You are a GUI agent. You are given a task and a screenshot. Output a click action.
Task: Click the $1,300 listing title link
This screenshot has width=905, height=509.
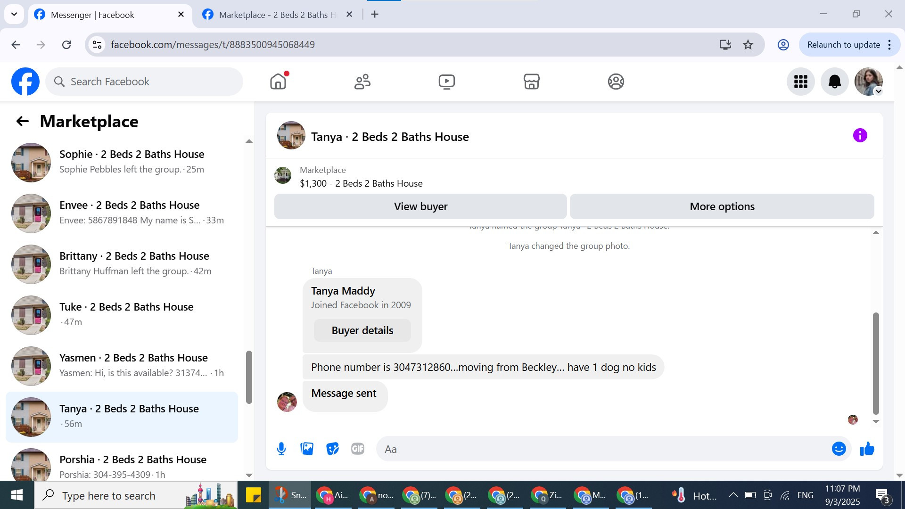(x=361, y=183)
